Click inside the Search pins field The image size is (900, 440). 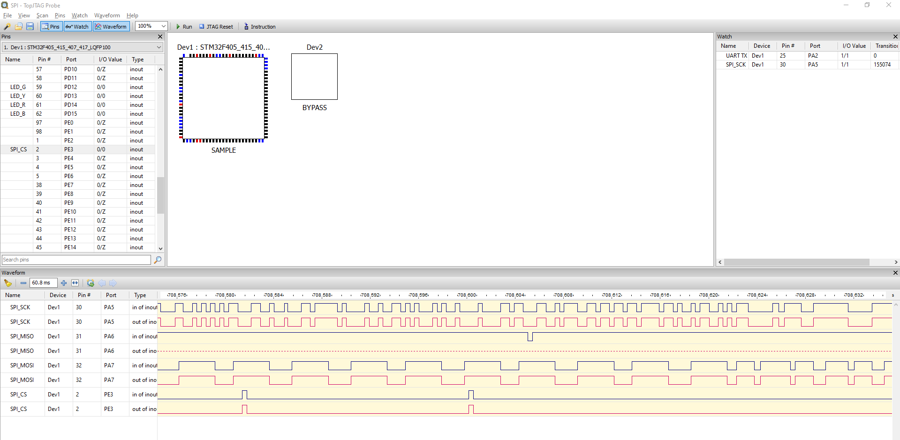tap(75, 259)
